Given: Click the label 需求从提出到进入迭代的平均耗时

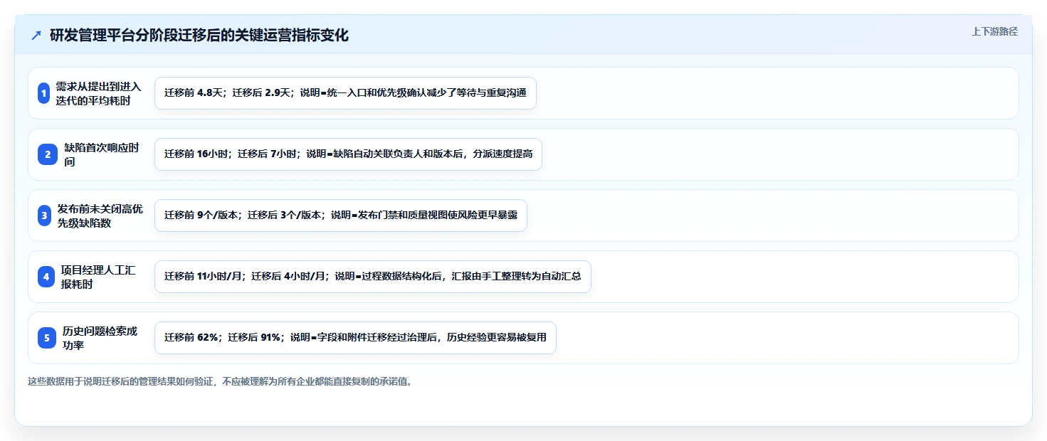Looking at the screenshot, I should click(99, 93).
